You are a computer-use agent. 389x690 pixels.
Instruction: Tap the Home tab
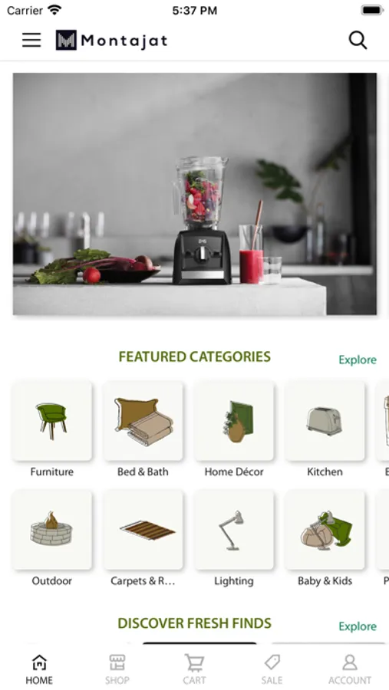tap(39, 669)
